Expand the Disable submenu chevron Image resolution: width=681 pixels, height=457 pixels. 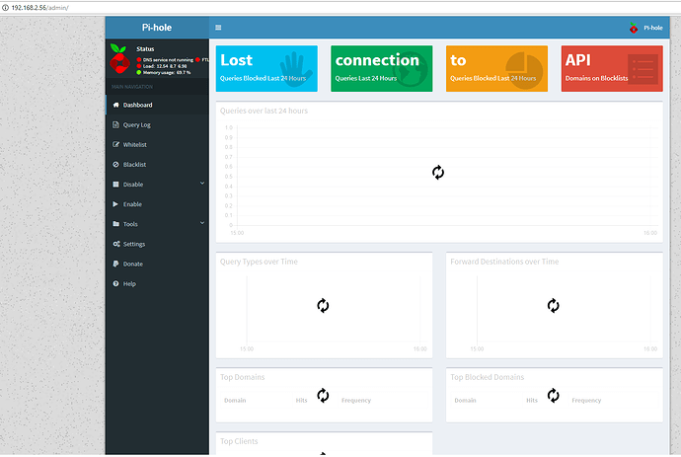(x=201, y=184)
